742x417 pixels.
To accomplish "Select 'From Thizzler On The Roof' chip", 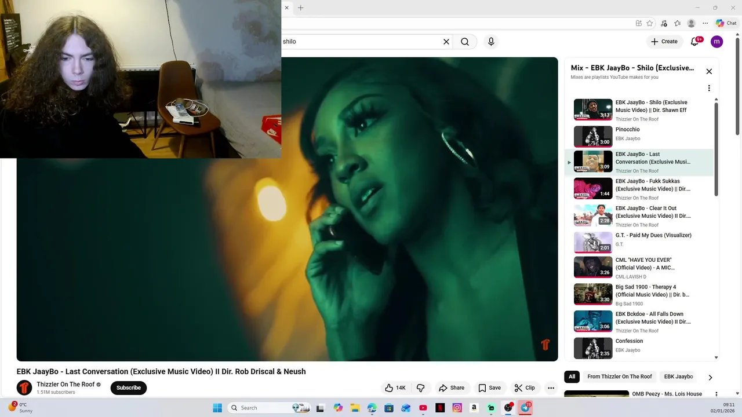I will point(620,376).
